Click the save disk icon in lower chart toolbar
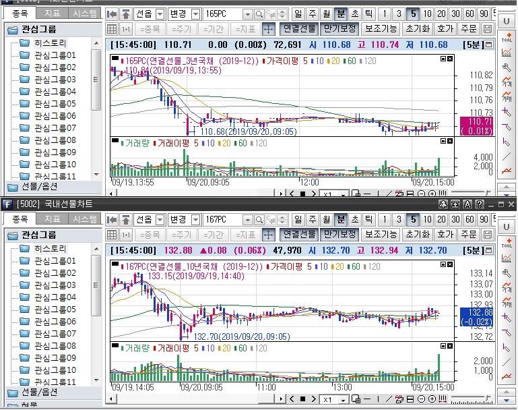This screenshot has height=410, width=518. point(488,235)
